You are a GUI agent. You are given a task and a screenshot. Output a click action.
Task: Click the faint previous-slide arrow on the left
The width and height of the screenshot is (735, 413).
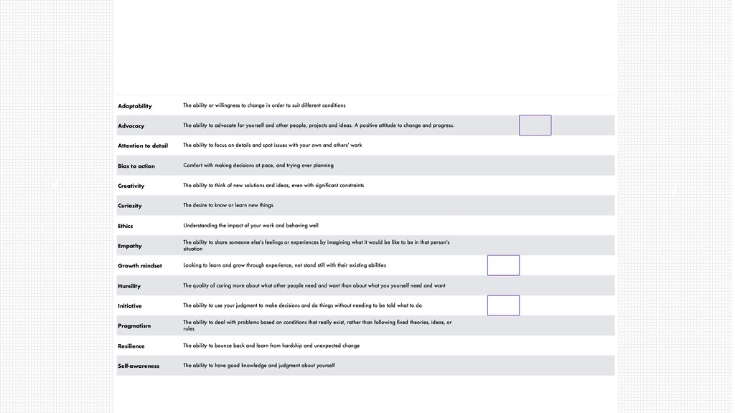(x=56, y=184)
